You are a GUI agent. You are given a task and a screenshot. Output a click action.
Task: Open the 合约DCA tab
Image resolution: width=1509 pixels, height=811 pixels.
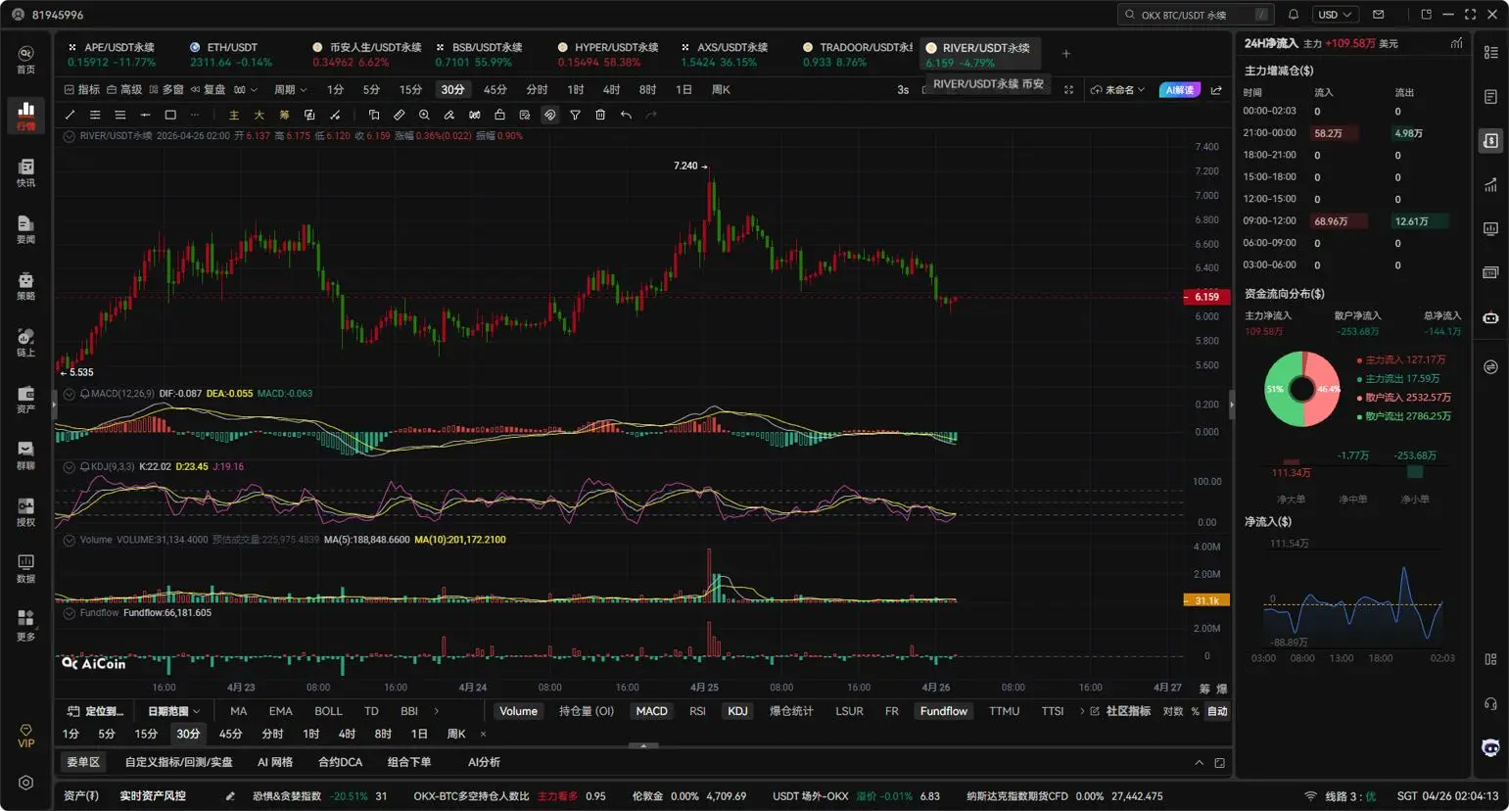340,762
